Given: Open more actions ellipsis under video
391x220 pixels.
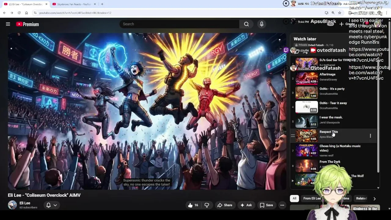Looking at the screenshot, I should click(x=282, y=205).
